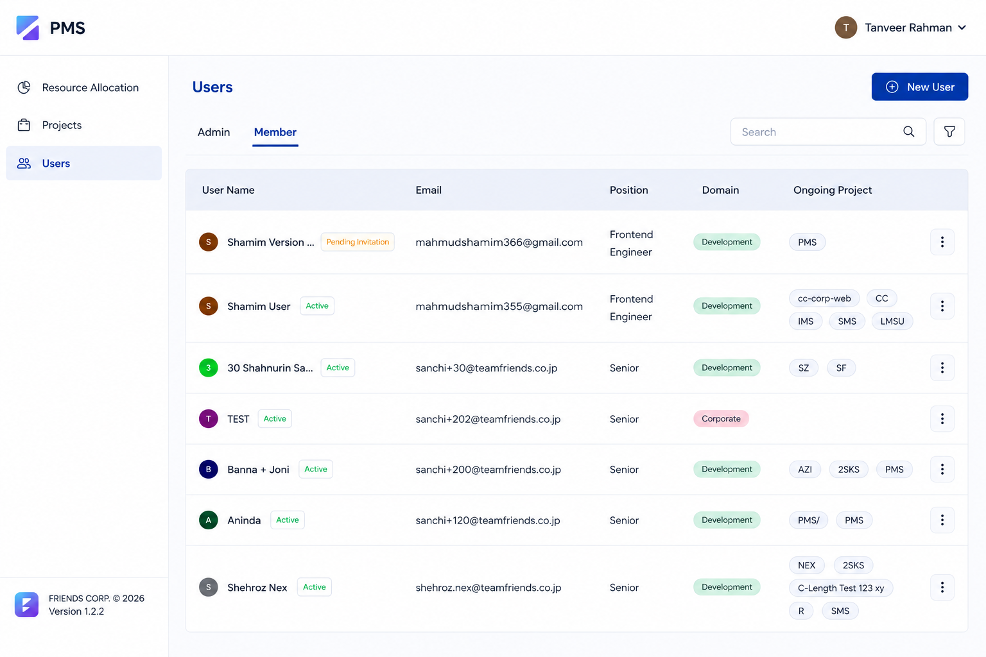Image resolution: width=986 pixels, height=657 pixels.
Task: Open actions menu for Shamim Version row
Action: point(942,242)
